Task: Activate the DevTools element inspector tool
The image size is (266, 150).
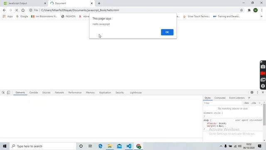Action: point(3,92)
